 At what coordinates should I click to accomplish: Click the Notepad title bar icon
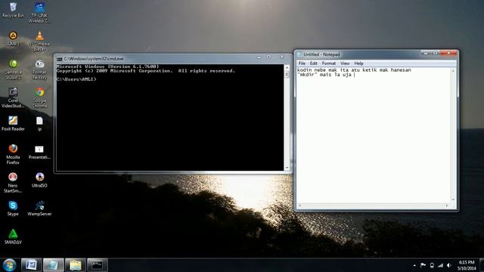[x=299, y=54]
